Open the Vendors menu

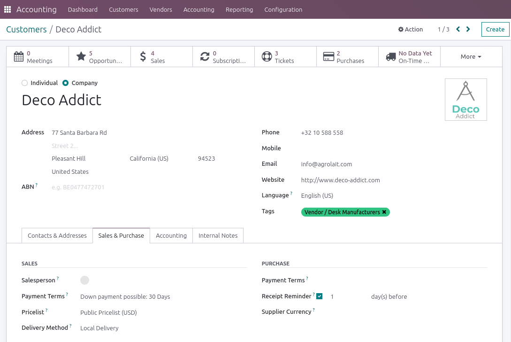[x=160, y=9]
